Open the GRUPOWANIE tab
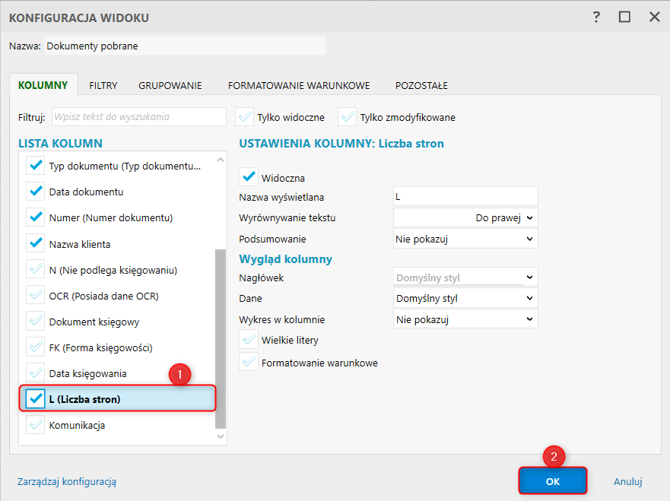 click(x=170, y=85)
